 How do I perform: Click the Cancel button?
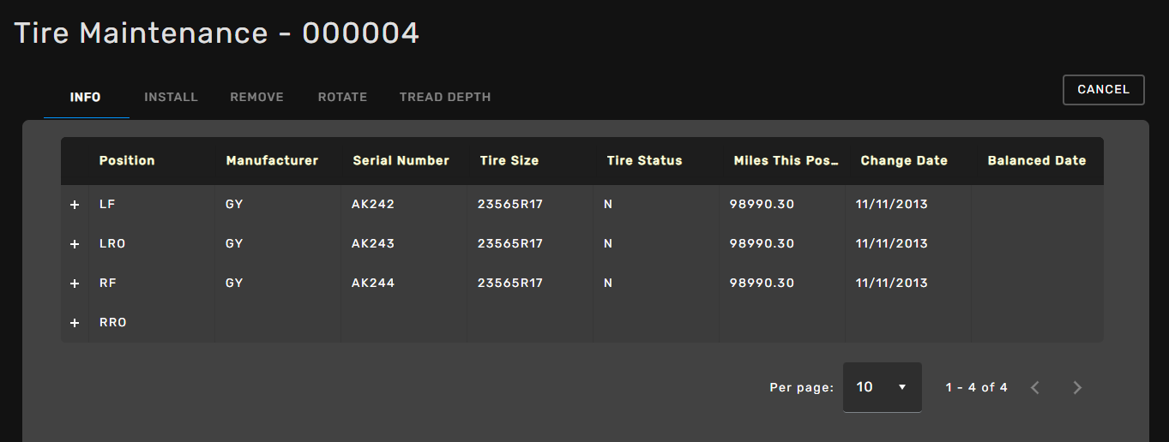click(x=1103, y=90)
